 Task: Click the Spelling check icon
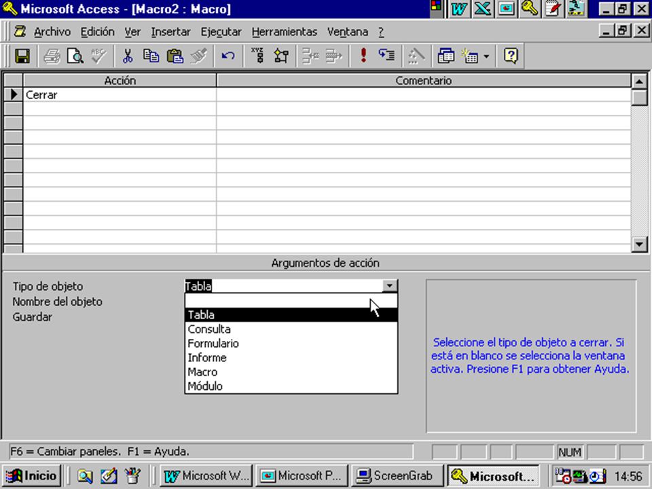(98, 56)
